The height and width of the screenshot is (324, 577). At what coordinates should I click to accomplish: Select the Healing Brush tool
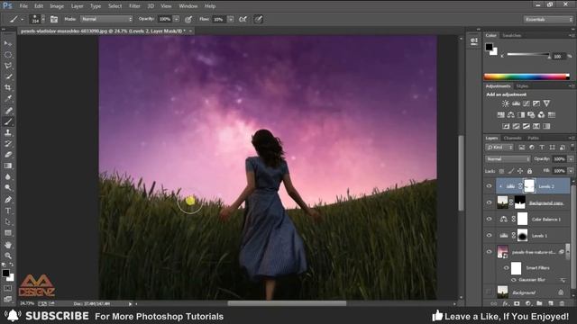click(8, 111)
